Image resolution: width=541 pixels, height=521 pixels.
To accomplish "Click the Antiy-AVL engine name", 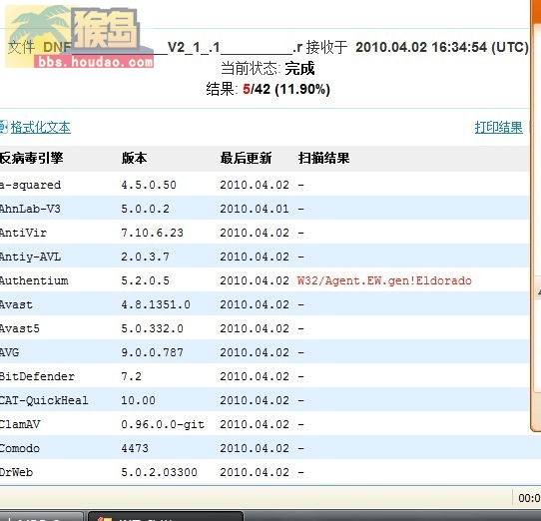I will coord(30,257).
